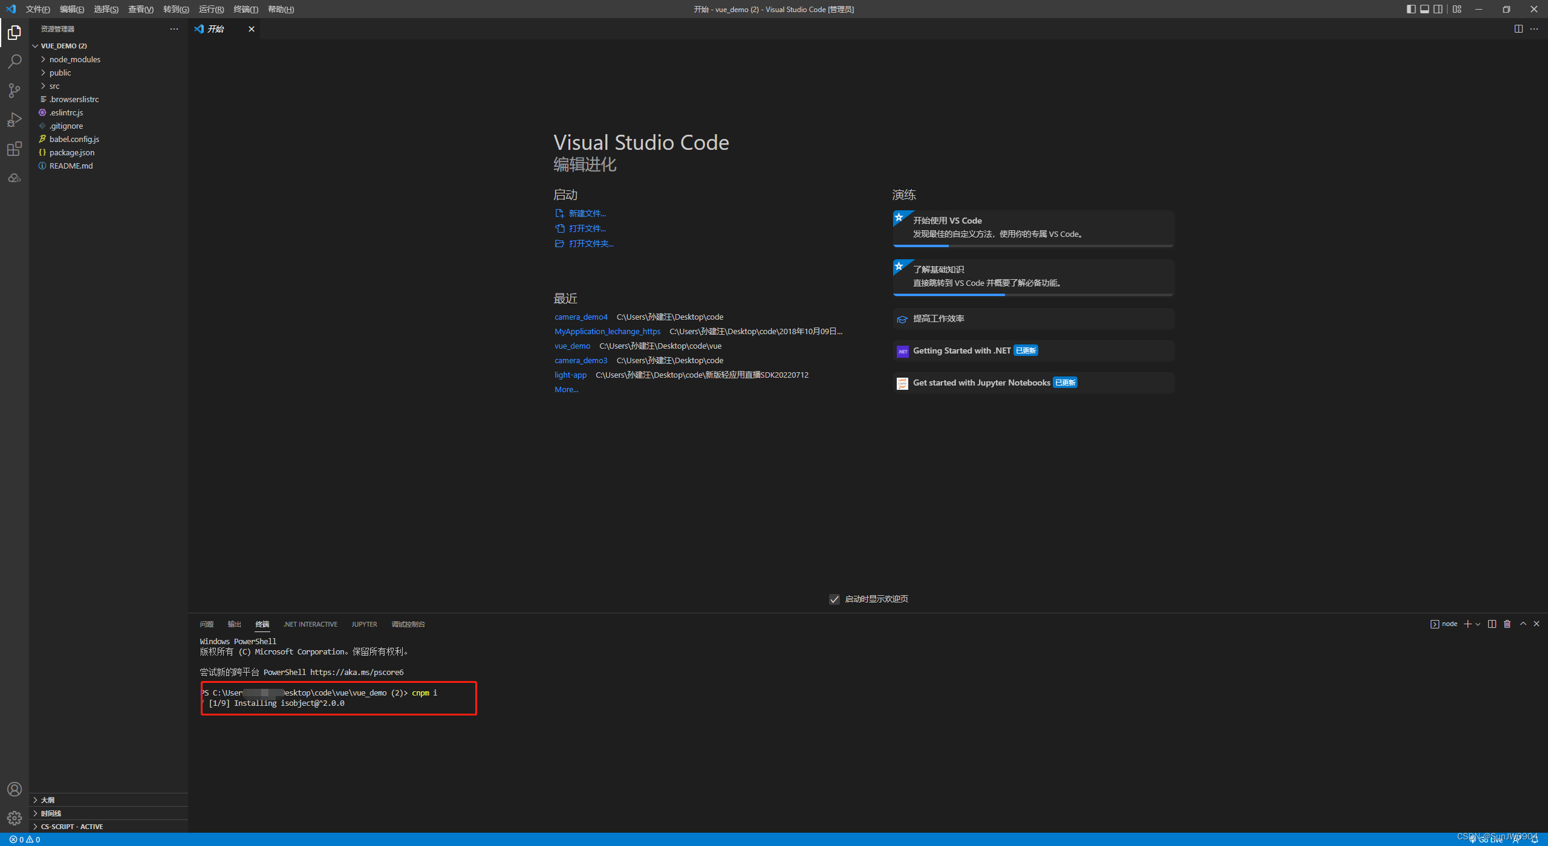The image size is (1548, 846).
Task: Open the Accounts icon in activity bar
Action: [x=15, y=789]
